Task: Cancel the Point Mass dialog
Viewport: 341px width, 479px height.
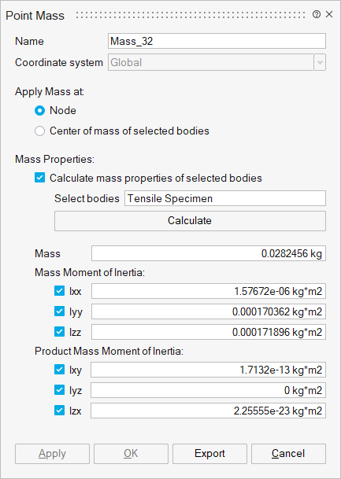Action: coord(288,454)
